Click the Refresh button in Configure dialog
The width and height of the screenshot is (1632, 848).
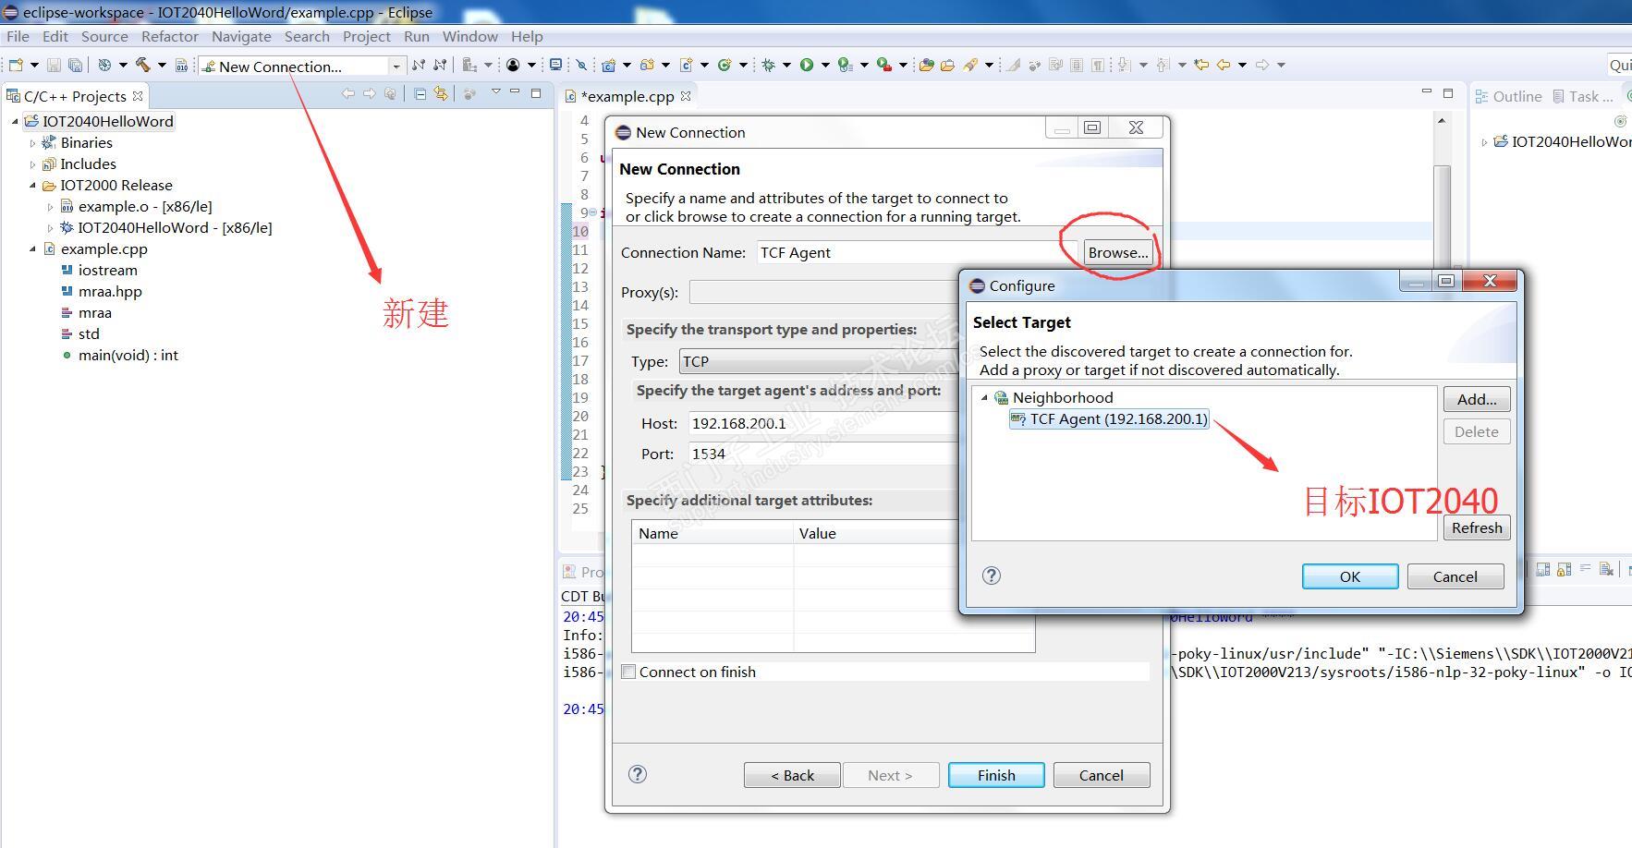[x=1477, y=527]
